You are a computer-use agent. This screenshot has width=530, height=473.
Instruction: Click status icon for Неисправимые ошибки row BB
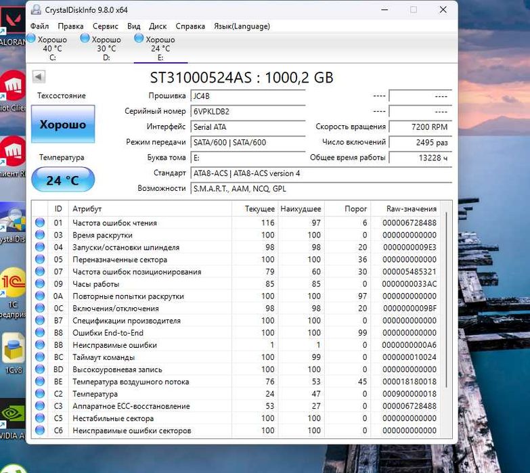pos(40,344)
